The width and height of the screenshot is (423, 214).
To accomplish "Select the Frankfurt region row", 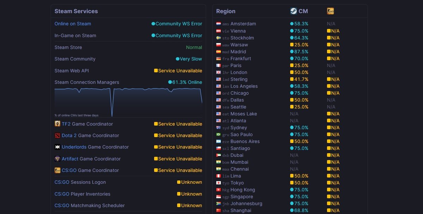I will pos(241,59).
